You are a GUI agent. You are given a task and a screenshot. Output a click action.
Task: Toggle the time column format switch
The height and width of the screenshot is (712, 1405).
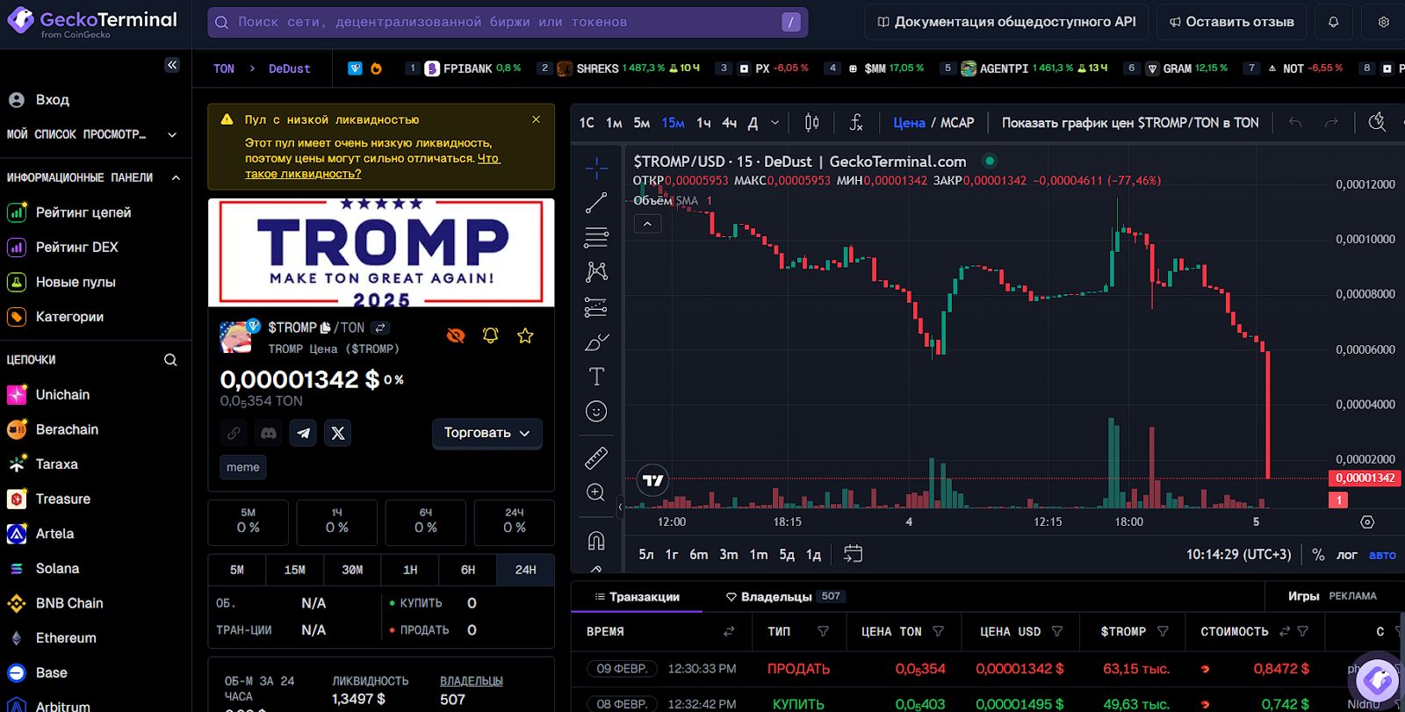click(729, 631)
